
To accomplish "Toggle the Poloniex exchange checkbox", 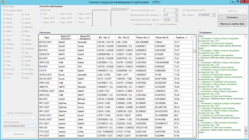I will pyautogui.click(x=4, y=44).
